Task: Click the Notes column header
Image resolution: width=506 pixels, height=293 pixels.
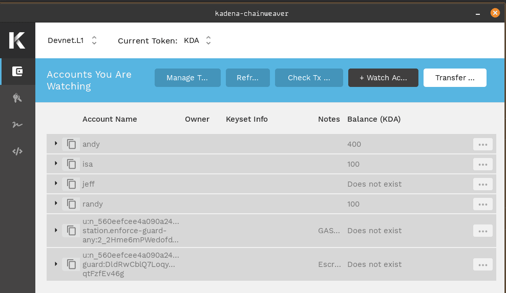Action: pos(329,119)
